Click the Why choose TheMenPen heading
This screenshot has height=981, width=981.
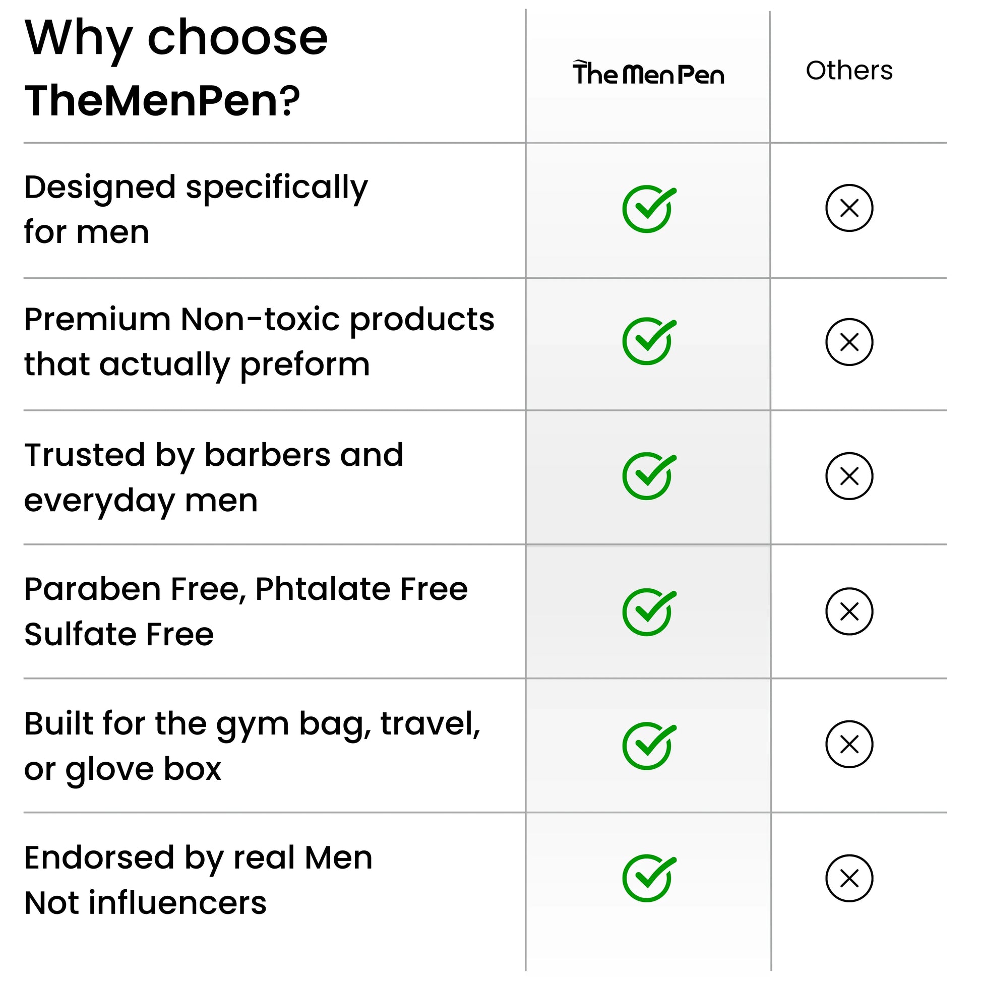[176, 69]
